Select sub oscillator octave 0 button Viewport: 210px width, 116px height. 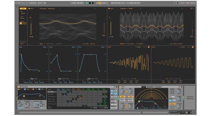click(21, 23)
